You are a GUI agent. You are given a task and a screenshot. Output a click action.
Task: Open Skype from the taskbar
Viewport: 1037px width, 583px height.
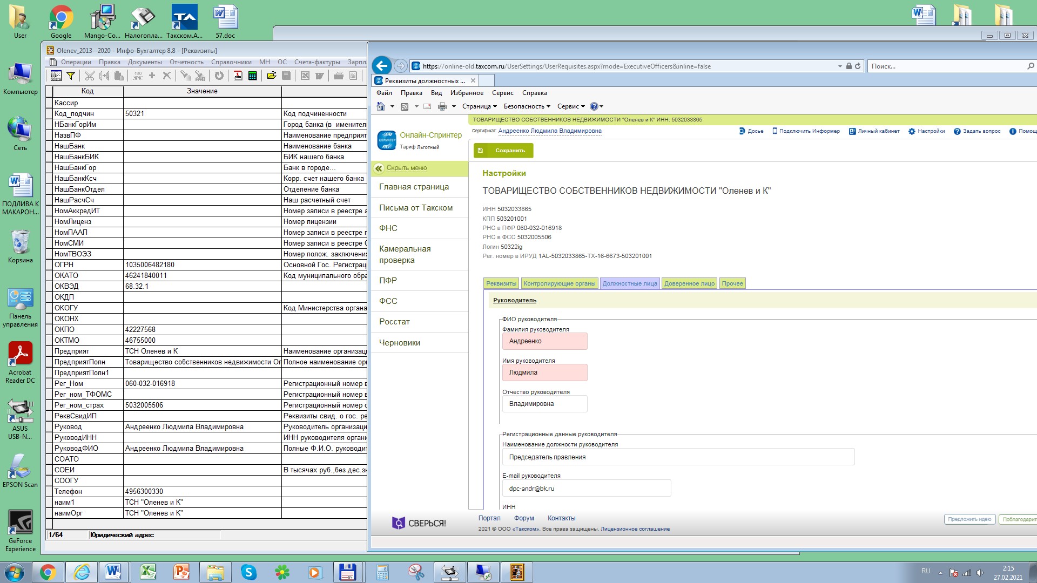pos(248,572)
